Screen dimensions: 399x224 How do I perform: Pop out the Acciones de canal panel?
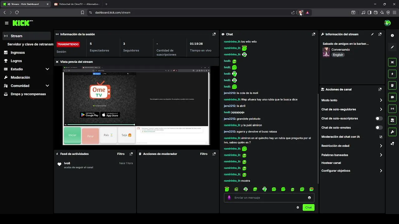click(x=380, y=89)
